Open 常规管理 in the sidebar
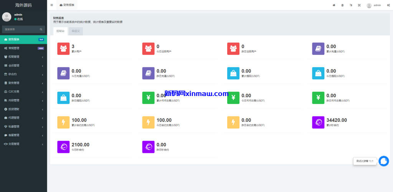 (x=23, y=48)
